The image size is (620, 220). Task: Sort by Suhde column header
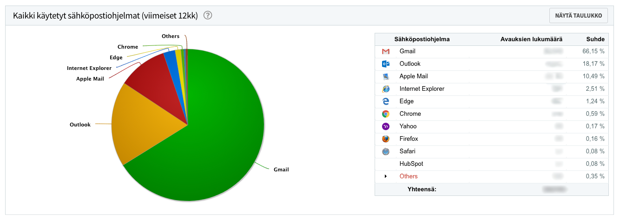(595, 39)
